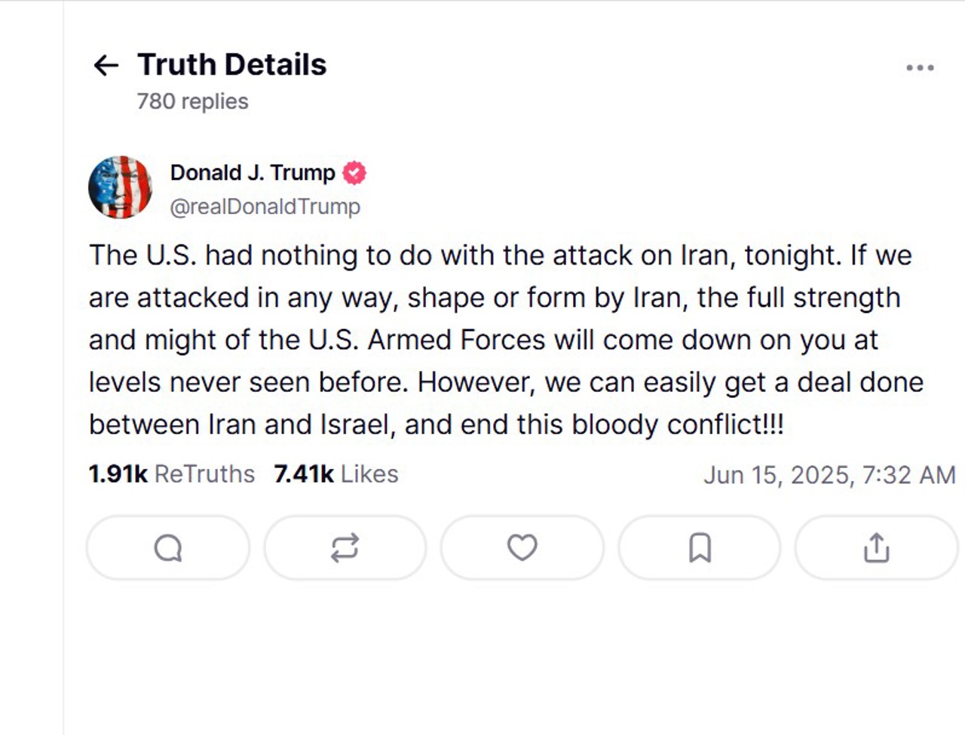Click the @realDonaldTrump handle
Screen dimensions: 965x735
tap(265, 207)
